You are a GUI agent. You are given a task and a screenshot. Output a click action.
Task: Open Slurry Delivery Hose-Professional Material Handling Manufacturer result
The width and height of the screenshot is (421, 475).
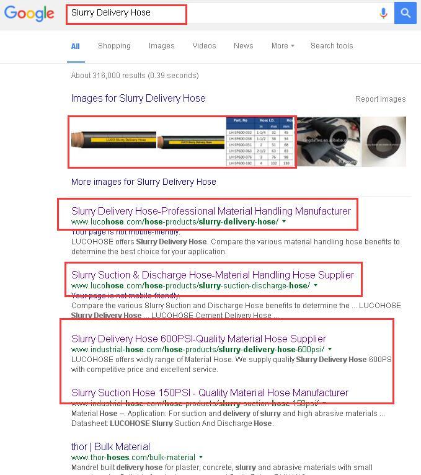coord(211,211)
